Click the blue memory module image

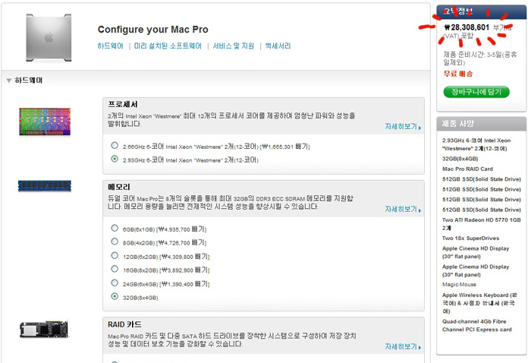(45, 186)
